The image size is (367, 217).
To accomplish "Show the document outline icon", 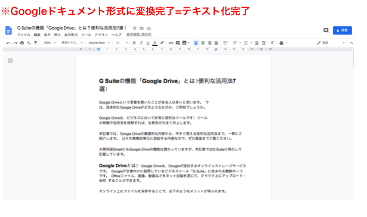I will point(10,61).
